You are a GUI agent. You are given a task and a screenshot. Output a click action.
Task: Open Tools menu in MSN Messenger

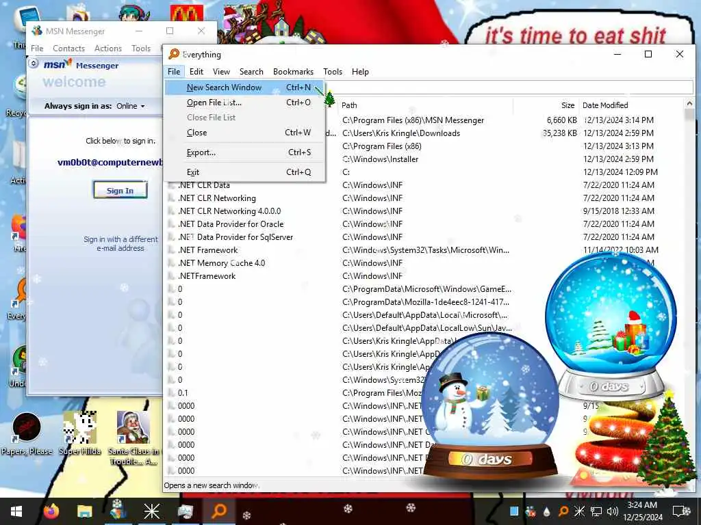tap(141, 49)
